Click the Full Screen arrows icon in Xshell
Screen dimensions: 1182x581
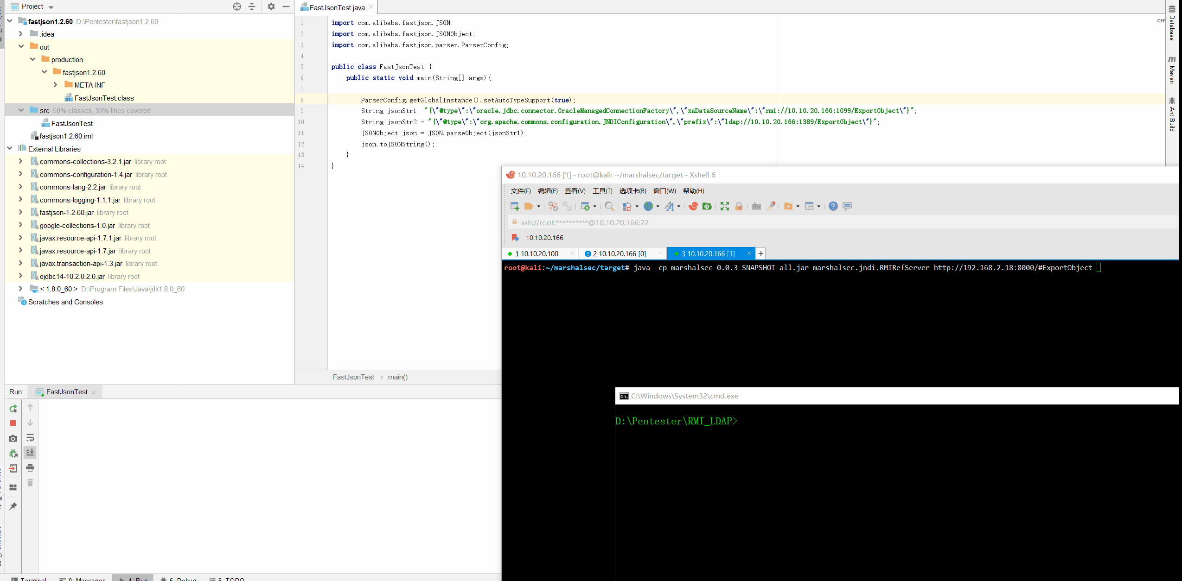point(725,206)
